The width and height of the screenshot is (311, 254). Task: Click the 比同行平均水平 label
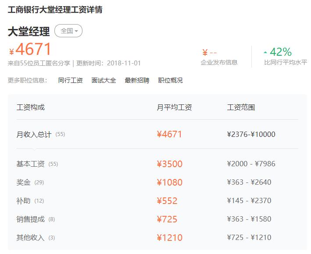point(286,62)
